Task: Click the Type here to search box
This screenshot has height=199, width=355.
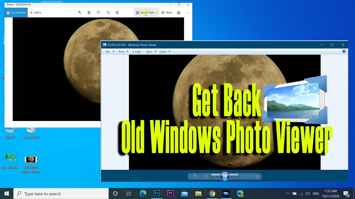Action: point(61,193)
